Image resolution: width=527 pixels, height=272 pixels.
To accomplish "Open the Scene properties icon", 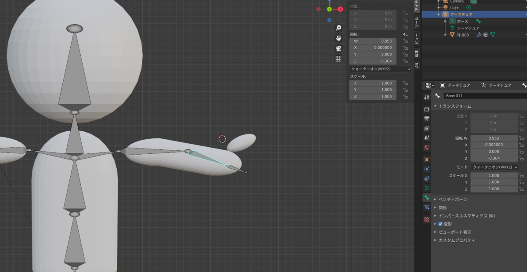I will click(426, 138).
